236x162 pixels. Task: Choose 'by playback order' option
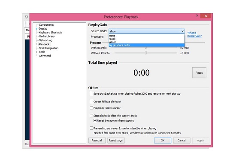(x=147, y=45)
